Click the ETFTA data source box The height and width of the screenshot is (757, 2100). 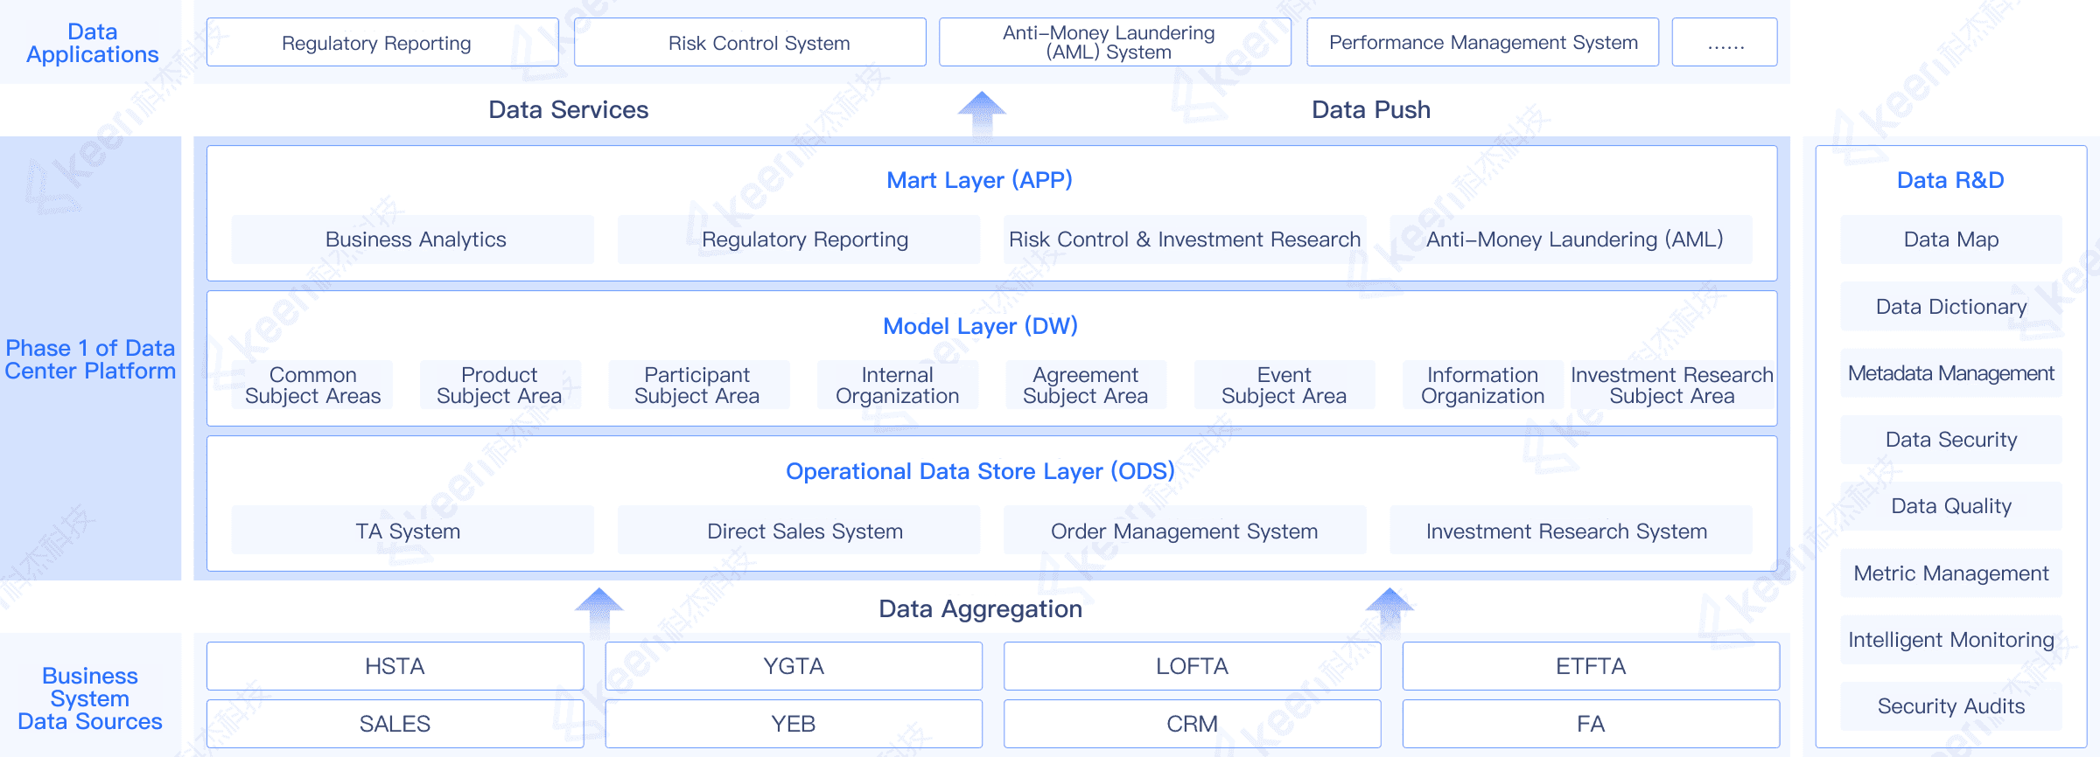pos(1590,666)
